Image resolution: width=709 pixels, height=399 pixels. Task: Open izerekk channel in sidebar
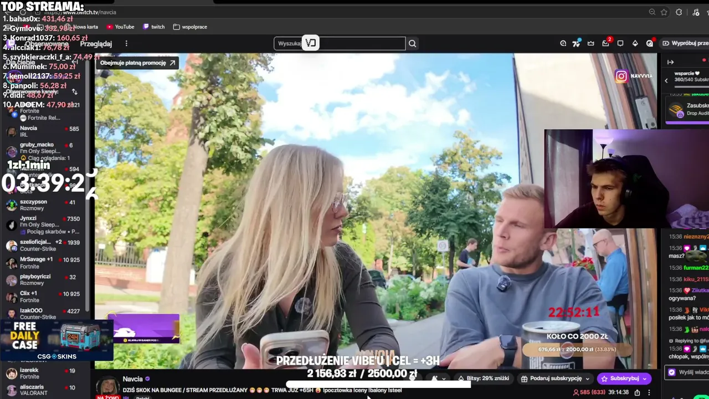[44, 374]
